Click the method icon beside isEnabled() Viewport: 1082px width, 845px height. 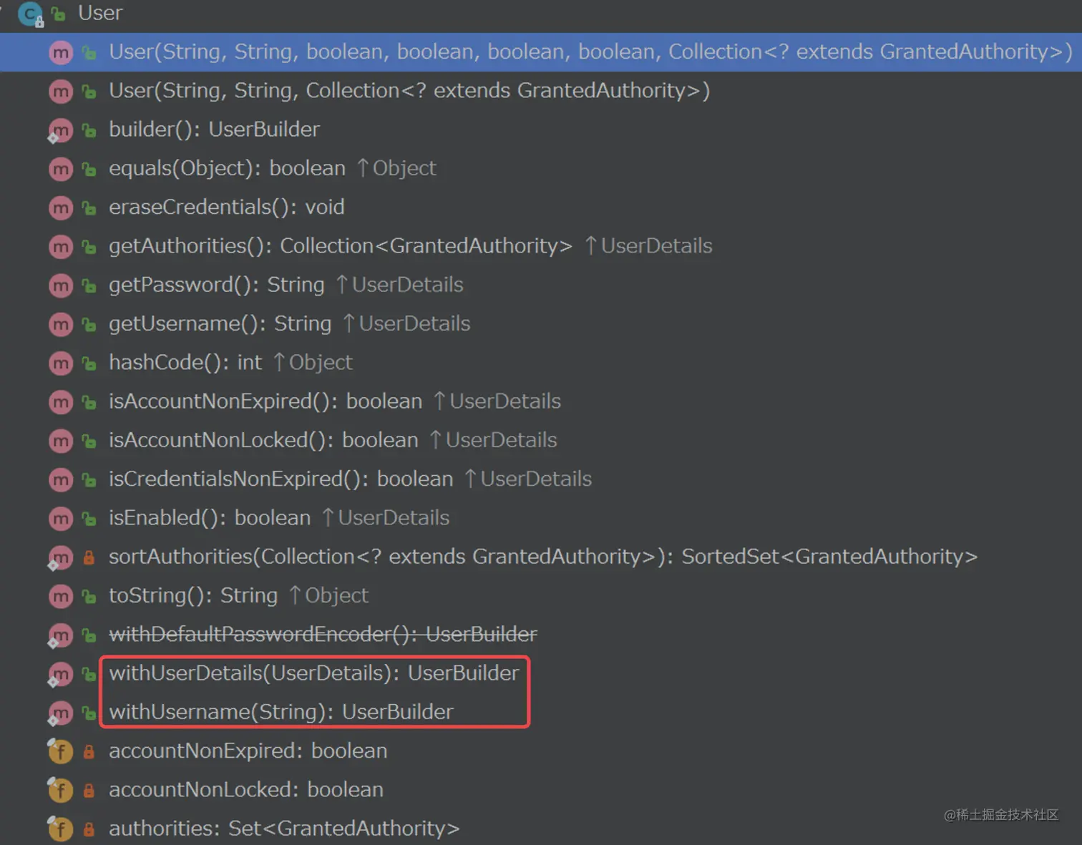tap(61, 518)
